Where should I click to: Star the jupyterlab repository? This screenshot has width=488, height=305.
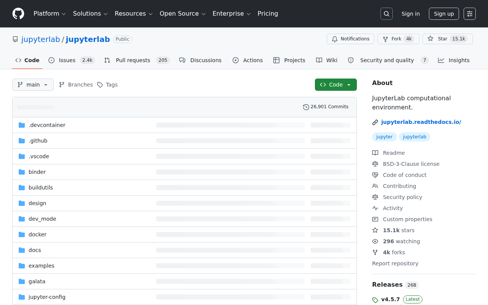448,39
